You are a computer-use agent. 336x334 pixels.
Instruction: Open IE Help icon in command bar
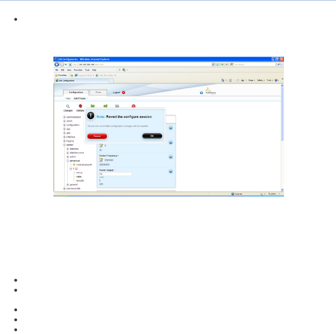click(x=276, y=80)
